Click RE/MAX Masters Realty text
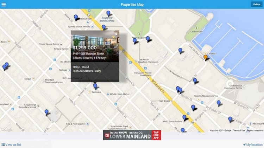264x148 pixels. pyautogui.click(x=87, y=71)
